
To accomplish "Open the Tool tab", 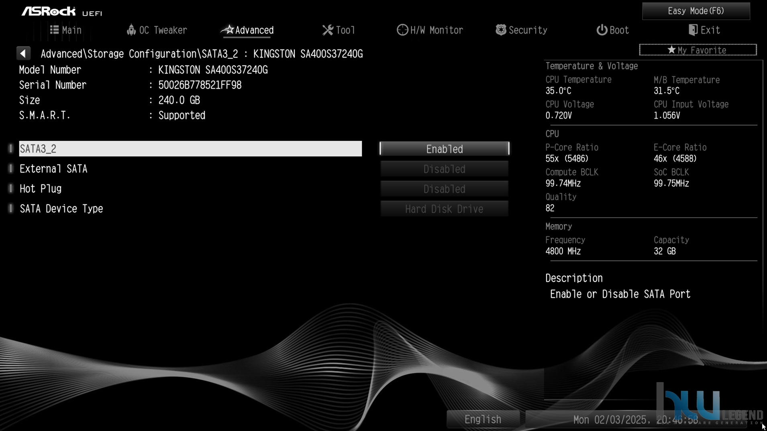I will point(339,30).
